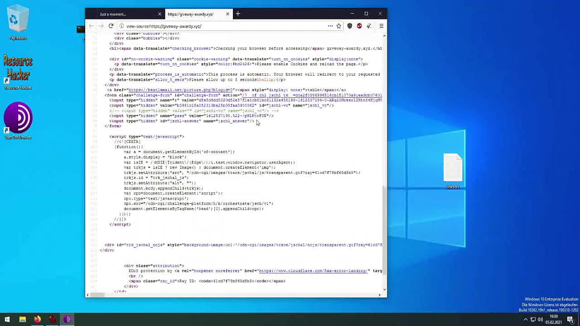The image size is (580, 326).
Task: Open a new browser tab
Action: [x=238, y=14]
